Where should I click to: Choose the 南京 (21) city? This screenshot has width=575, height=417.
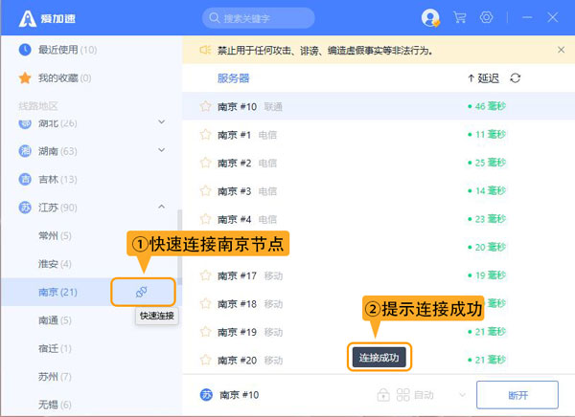tap(57, 292)
